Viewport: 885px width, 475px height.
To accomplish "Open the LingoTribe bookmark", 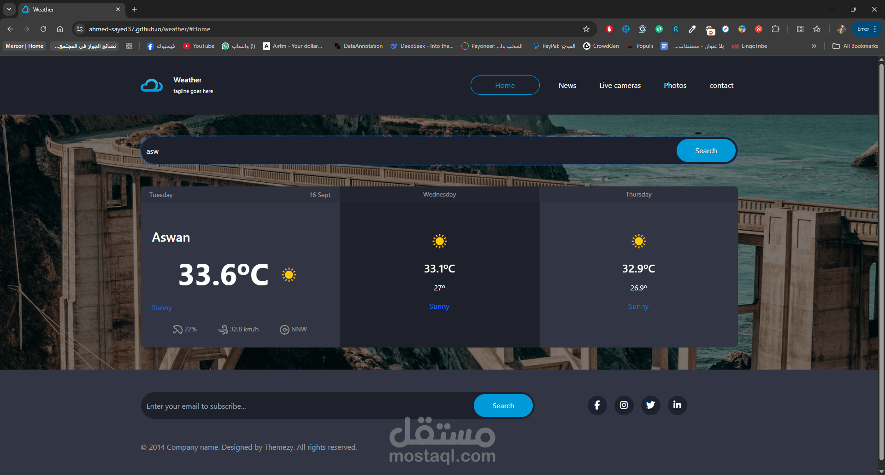I will pos(749,46).
